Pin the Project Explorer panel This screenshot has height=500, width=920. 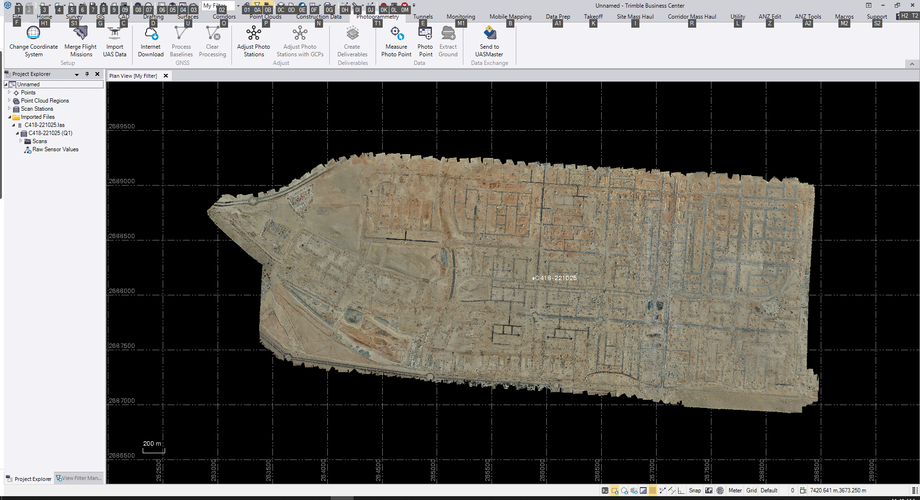pos(87,74)
